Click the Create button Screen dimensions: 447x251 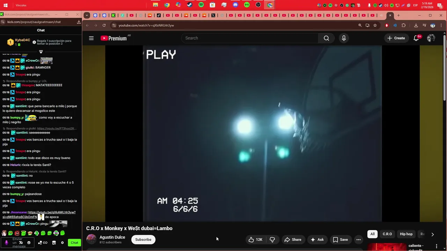pos(396,38)
